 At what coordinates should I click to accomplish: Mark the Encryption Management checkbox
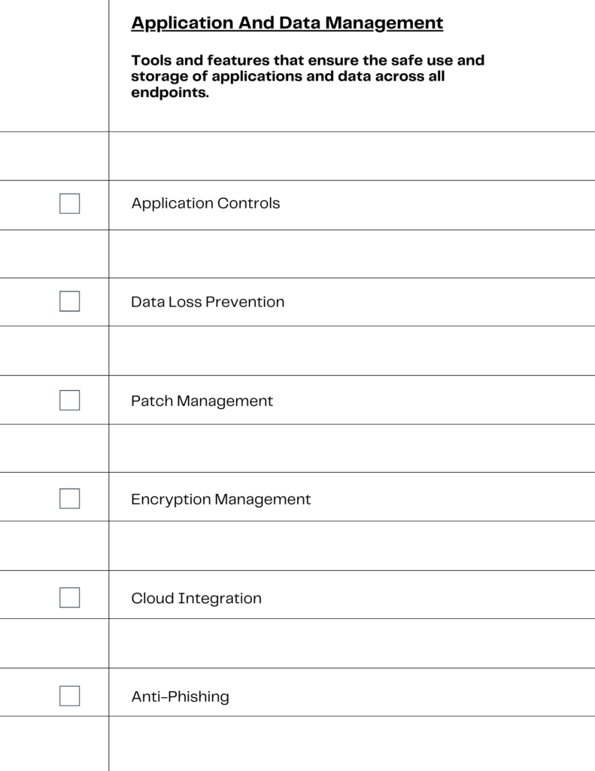pyautogui.click(x=70, y=498)
